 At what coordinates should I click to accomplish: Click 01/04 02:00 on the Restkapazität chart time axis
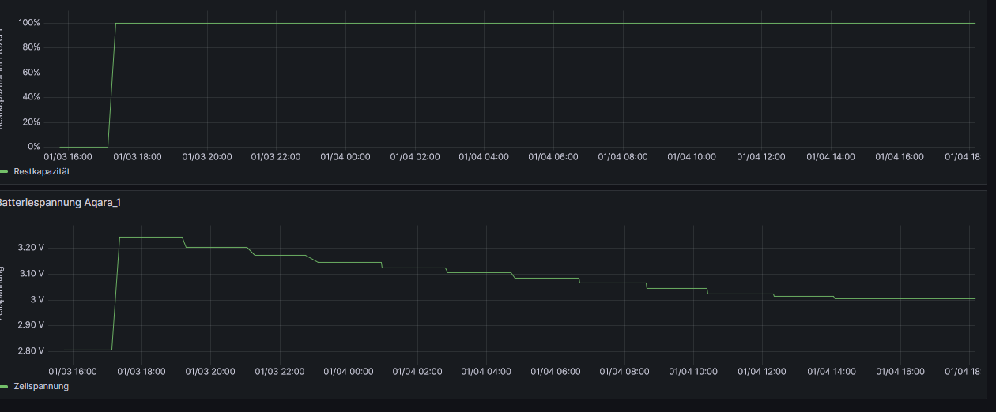coord(415,157)
